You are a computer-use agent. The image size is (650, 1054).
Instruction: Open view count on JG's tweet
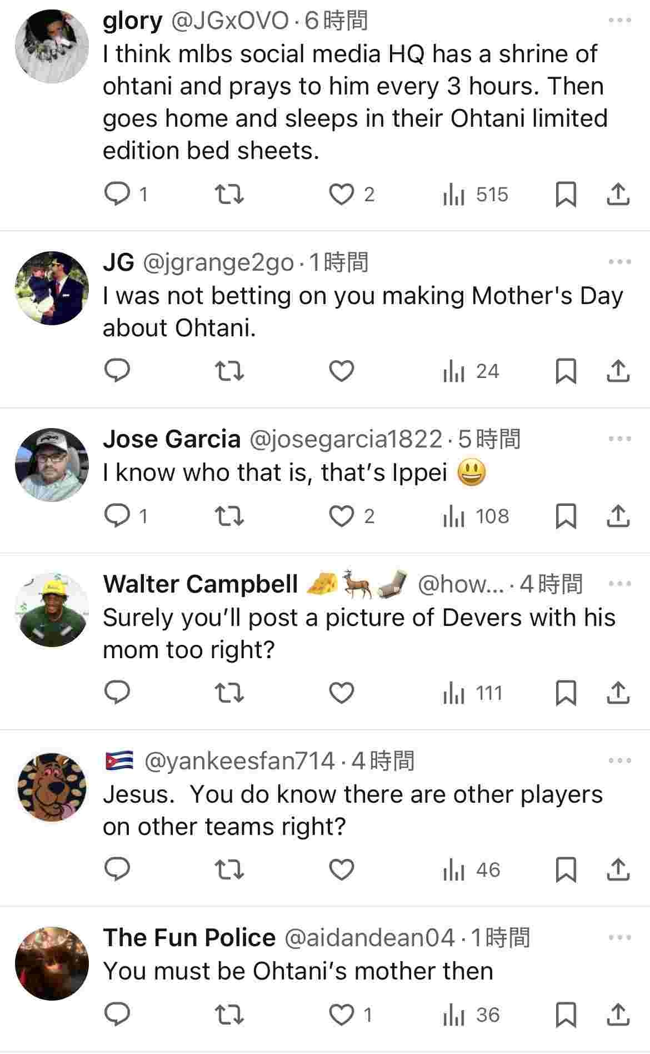(472, 371)
